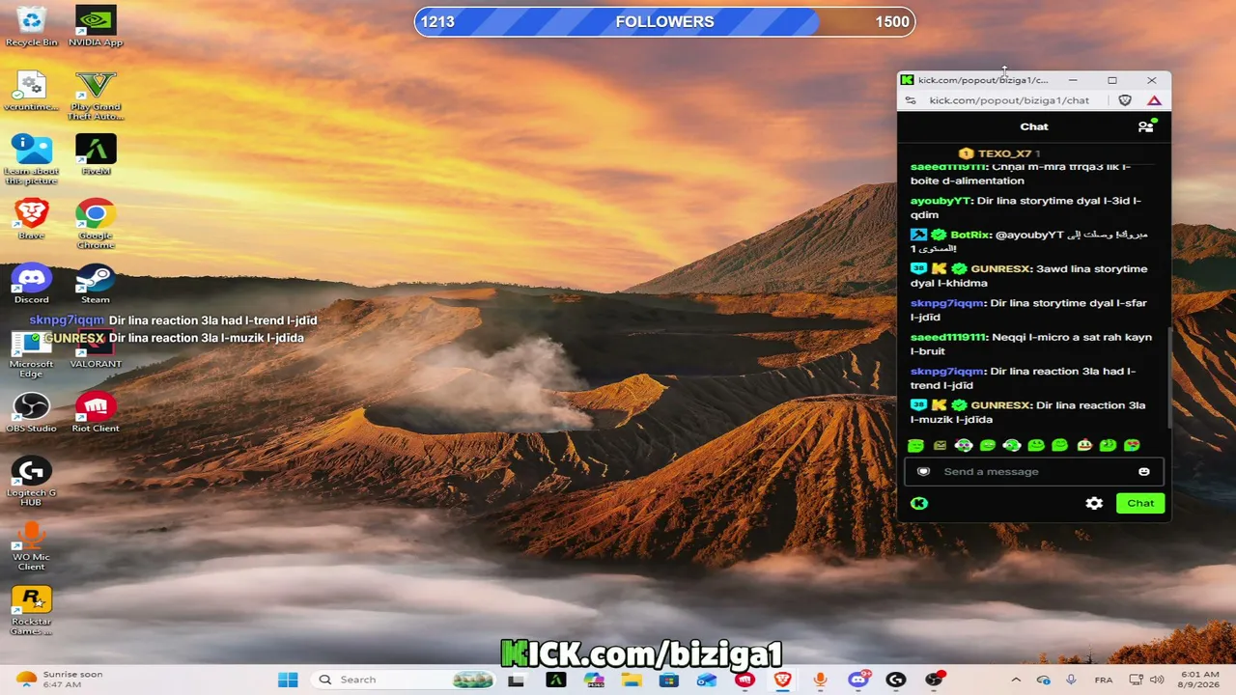Click the followers goal progress bar
The height and width of the screenshot is (695, 1236).
click(664, 22)
